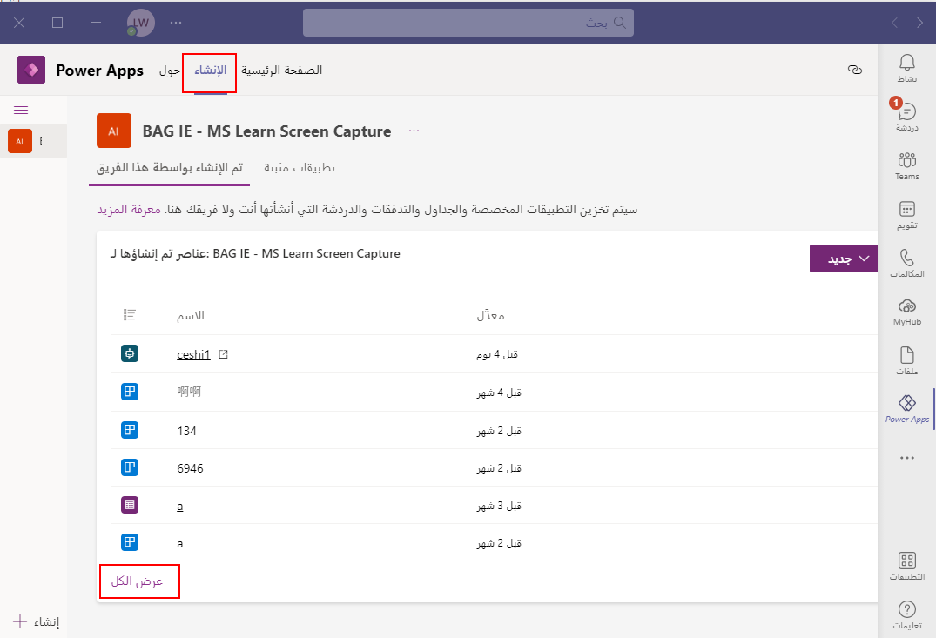Screen dimensions: 936x638
Task: Toggle the hamburger menu in left pane
Action: [21, 110]
